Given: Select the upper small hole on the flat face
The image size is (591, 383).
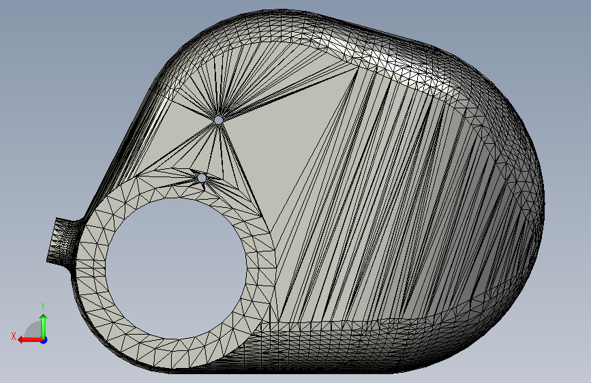Looking at the screenshot, I should point(219,120).
